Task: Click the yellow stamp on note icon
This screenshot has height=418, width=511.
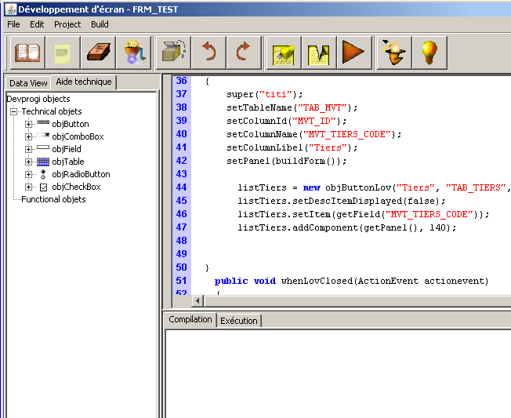Action: click(284, 53)
